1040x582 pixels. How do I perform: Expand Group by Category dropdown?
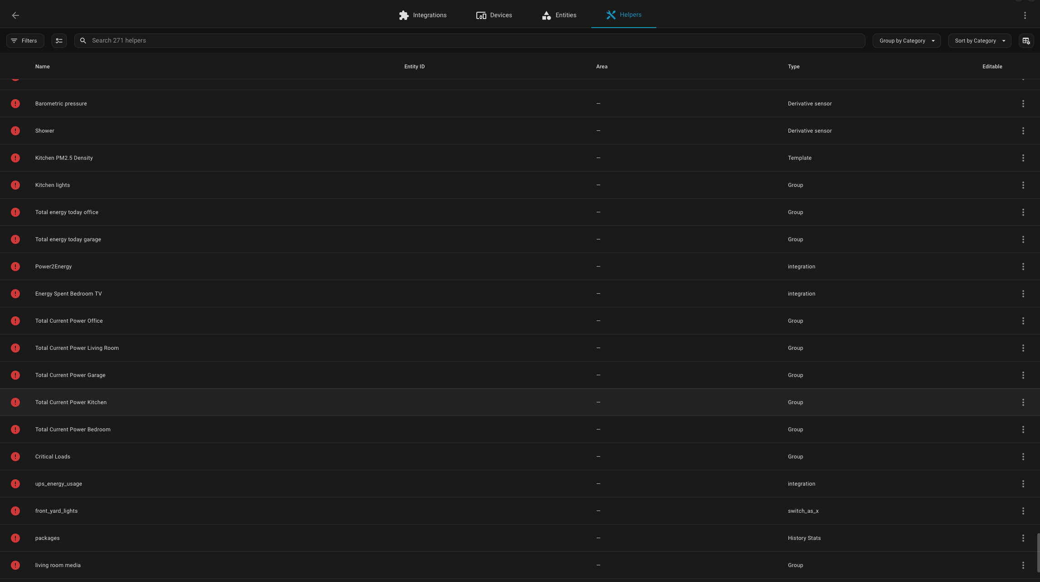[906, 41]
